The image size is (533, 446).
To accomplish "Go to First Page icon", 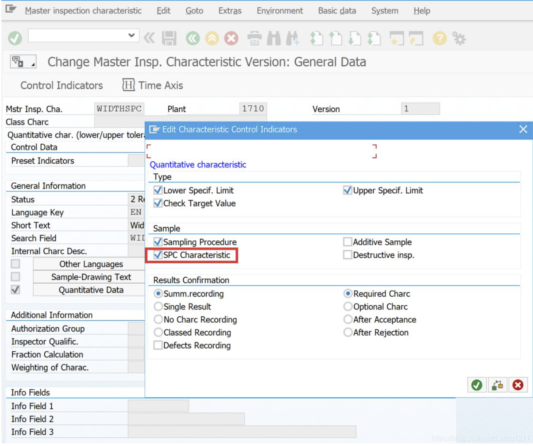I will (316, 39).
